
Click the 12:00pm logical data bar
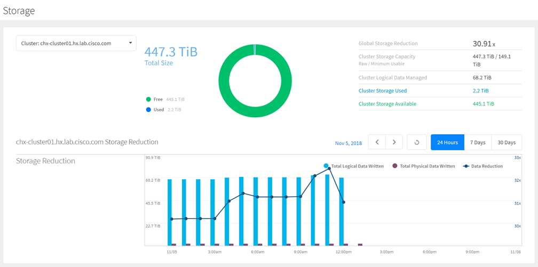click(342, 212)
